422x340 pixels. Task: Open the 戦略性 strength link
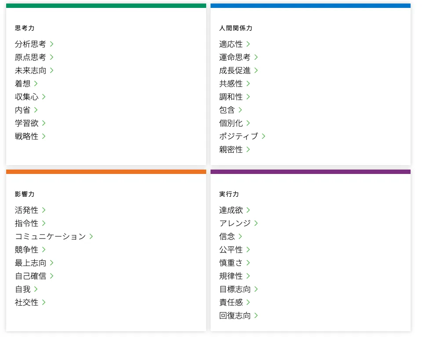pyautogui.click(x=26, y=136)
